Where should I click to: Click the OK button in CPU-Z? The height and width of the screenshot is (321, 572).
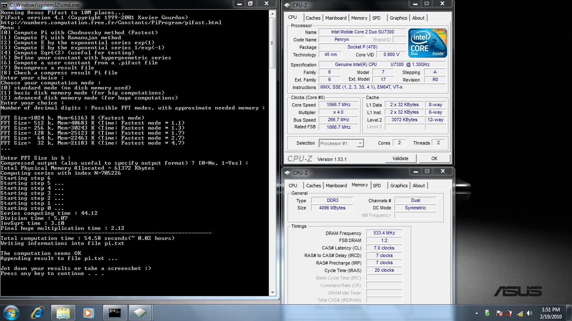tap(434, 158)
